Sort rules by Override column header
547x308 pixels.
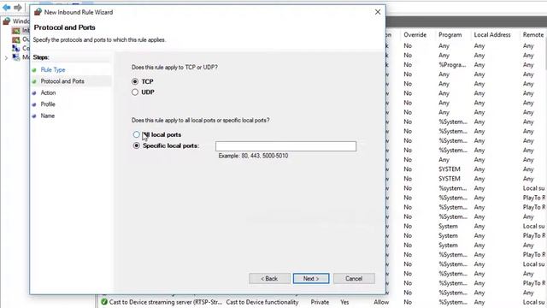[415, 35]
